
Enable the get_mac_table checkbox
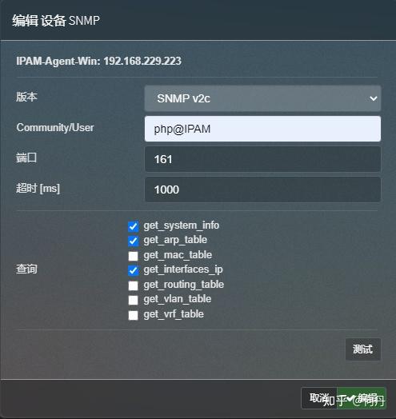click(133, 256)
